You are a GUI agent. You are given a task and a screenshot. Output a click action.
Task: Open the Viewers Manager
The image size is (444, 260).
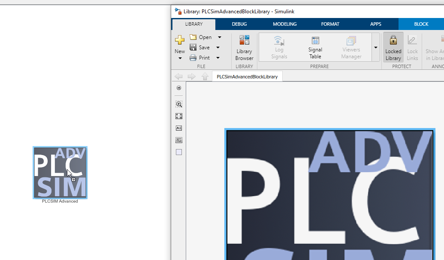pyautogui.click(x=351, y=48)
